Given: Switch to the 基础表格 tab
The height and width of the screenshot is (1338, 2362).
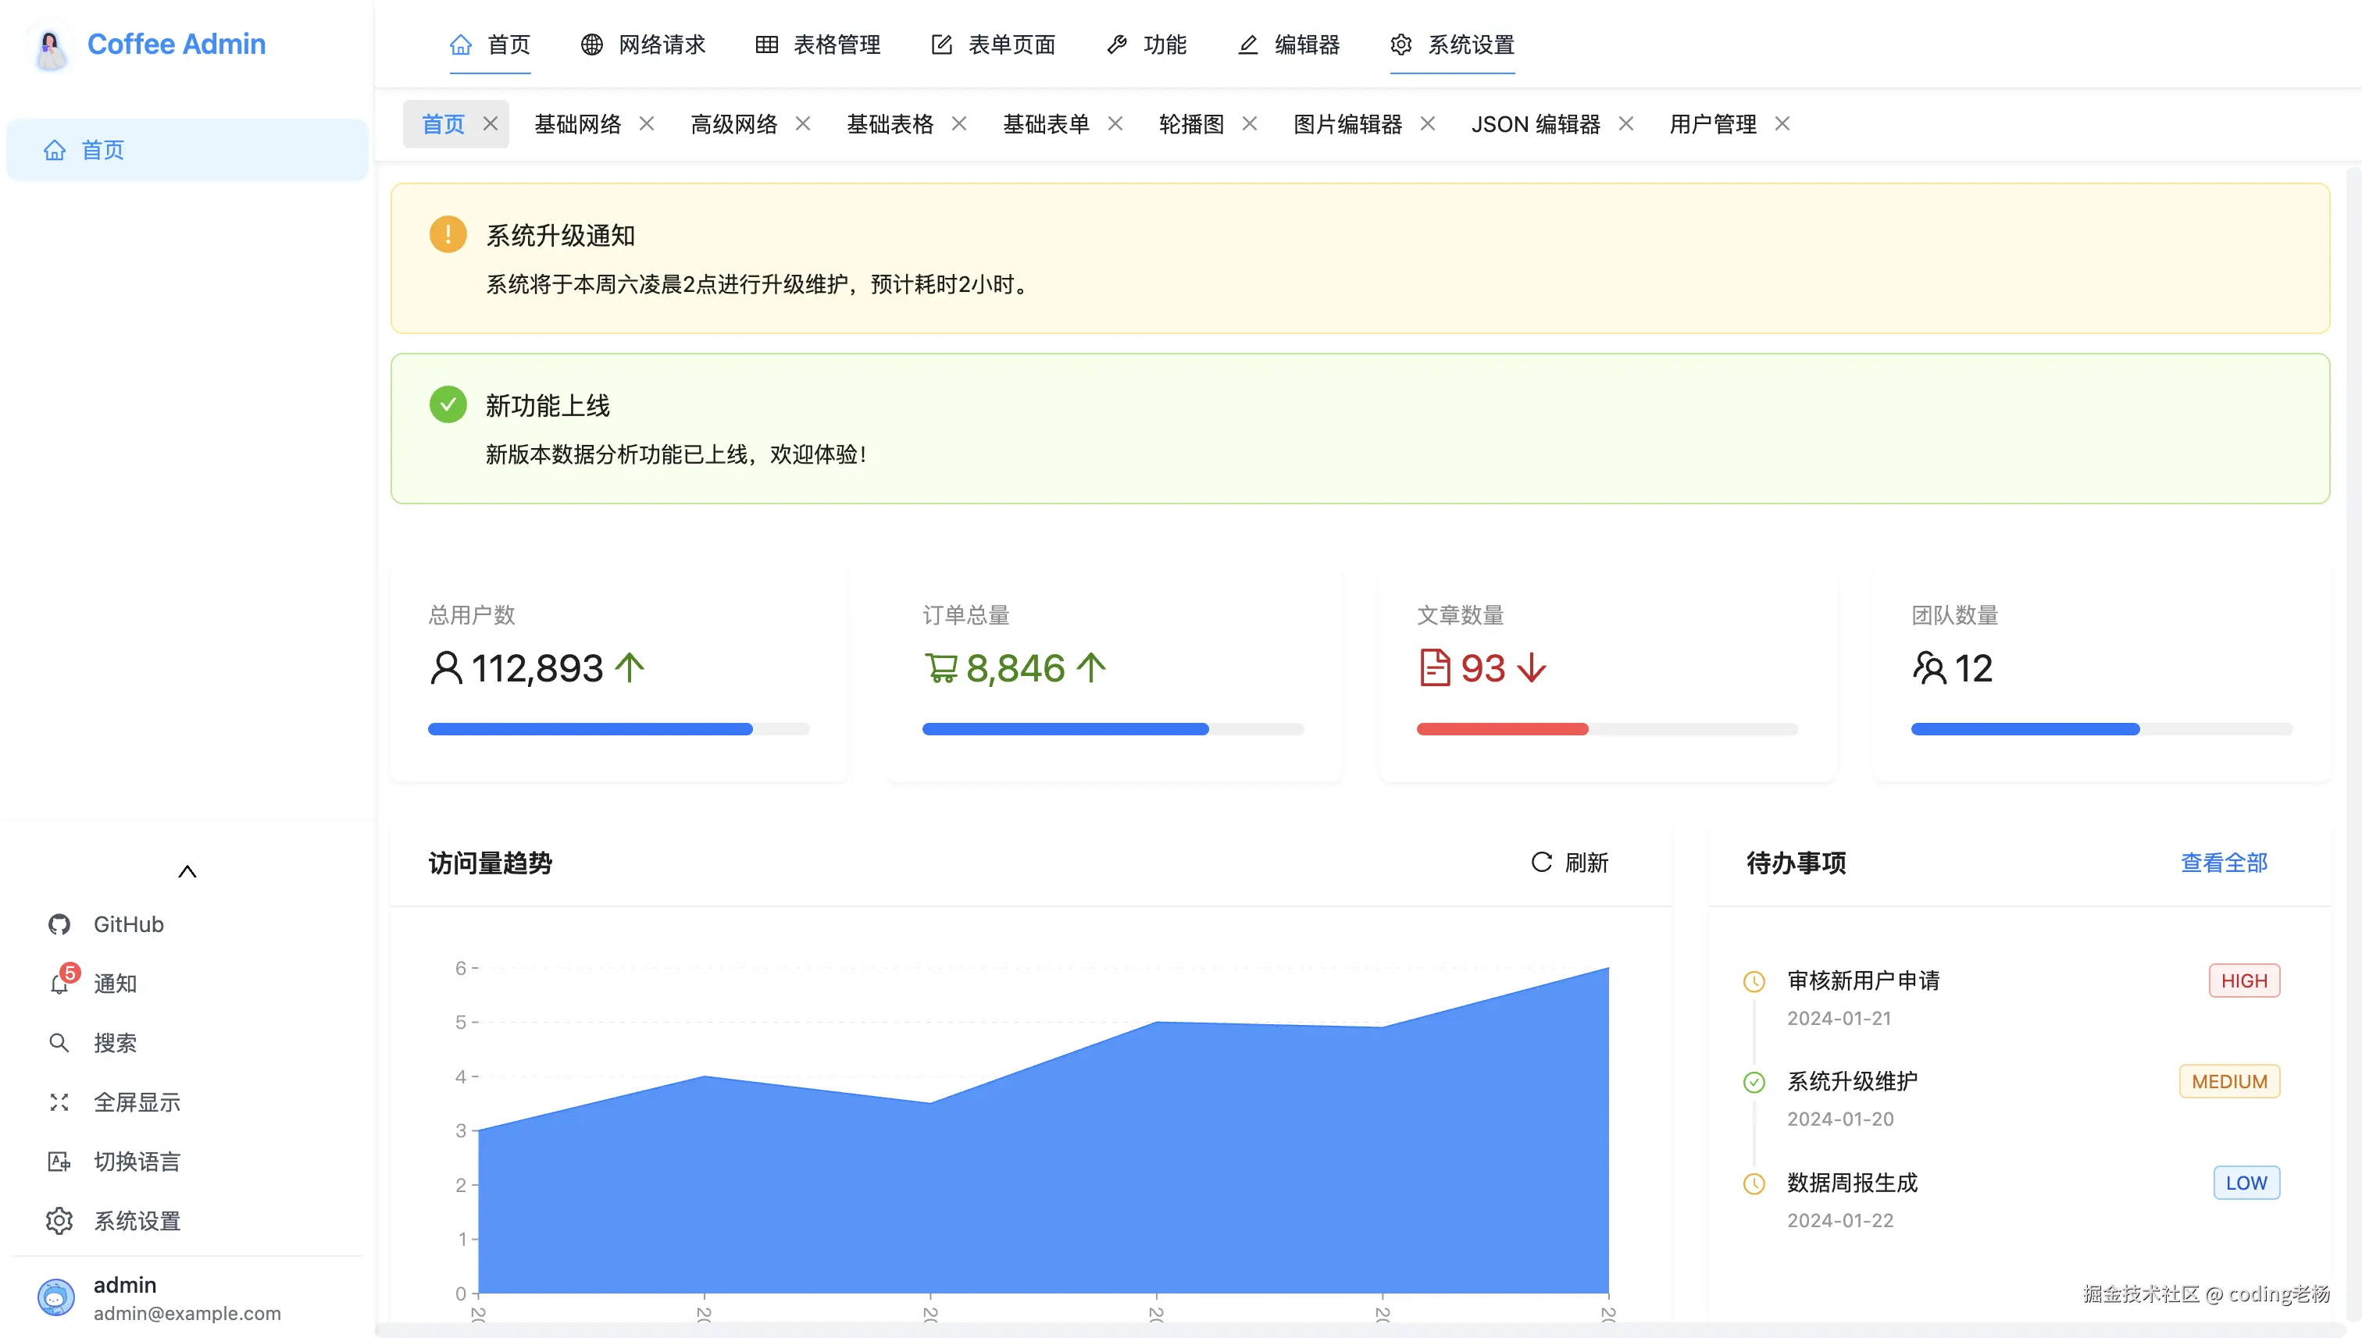Looking at the screenshot, I should (x=890, y=123).
